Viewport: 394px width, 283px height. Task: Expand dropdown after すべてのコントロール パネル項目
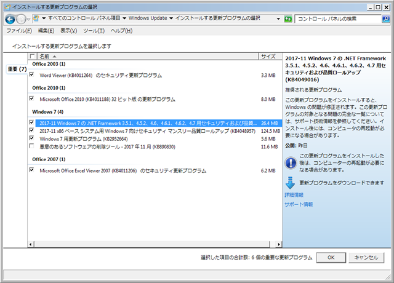click(x=124, y=18)
